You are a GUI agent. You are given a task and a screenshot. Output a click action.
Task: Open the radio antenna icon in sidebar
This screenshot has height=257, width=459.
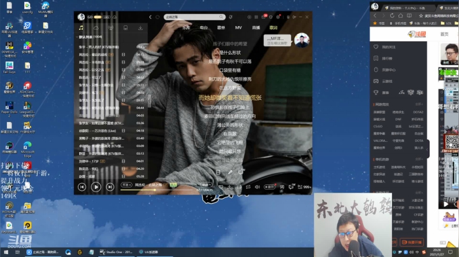point(111,28)
